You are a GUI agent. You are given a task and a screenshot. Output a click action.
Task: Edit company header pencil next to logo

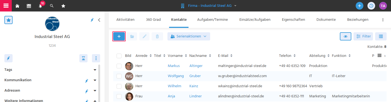(92, 20)
